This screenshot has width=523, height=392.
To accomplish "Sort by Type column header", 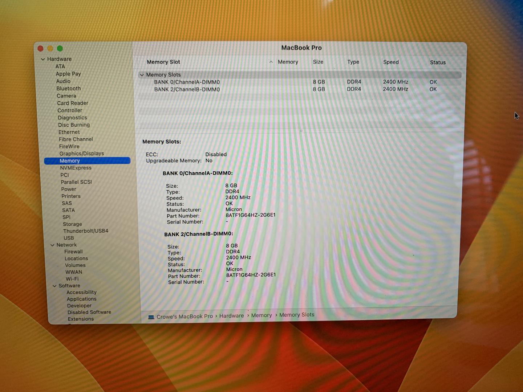I will click(353, 62).
